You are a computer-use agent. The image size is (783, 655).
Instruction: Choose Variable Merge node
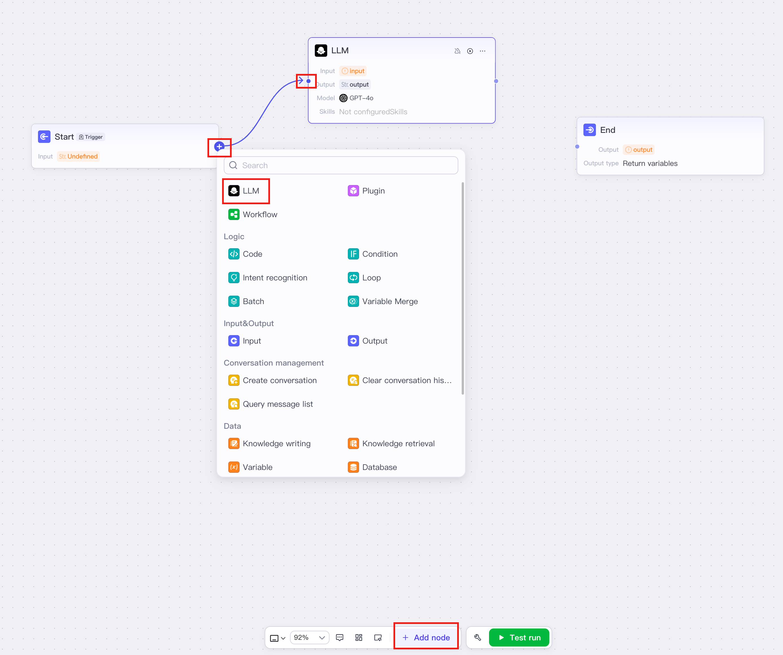point(382,302)
